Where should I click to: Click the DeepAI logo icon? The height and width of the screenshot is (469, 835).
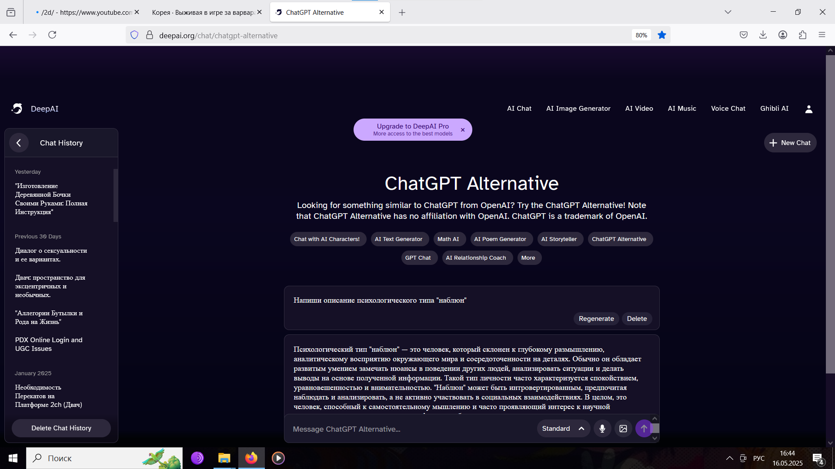pyautogui.click(x=17, y=109)
